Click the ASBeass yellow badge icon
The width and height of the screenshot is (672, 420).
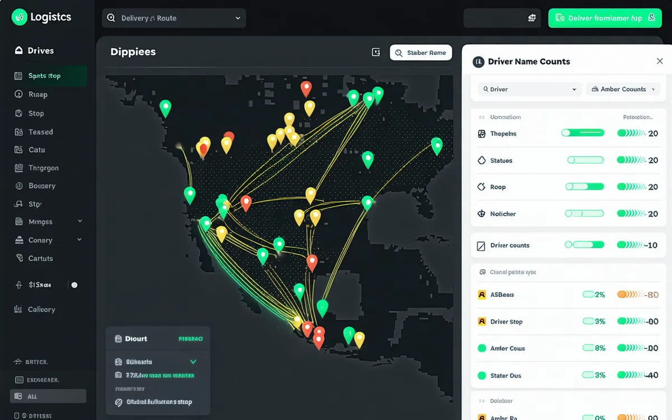tap(481, 295)
